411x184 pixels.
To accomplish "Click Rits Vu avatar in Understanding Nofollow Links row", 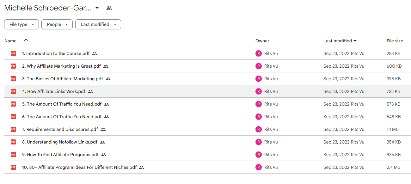I will [259, 142].
